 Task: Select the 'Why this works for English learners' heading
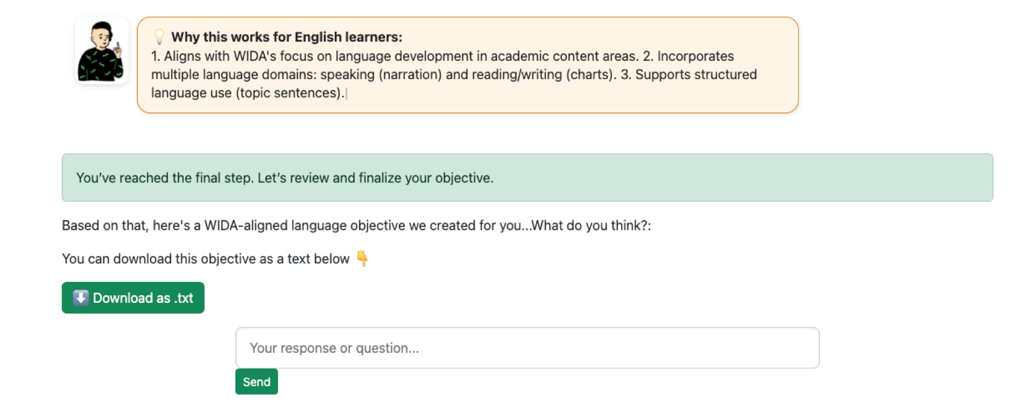[x=286, y=37]
